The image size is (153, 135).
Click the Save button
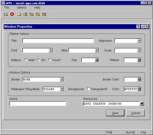coord(115,113)
